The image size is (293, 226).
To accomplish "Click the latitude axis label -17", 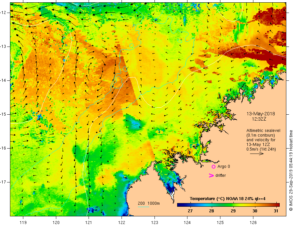I will pos(3,182).
